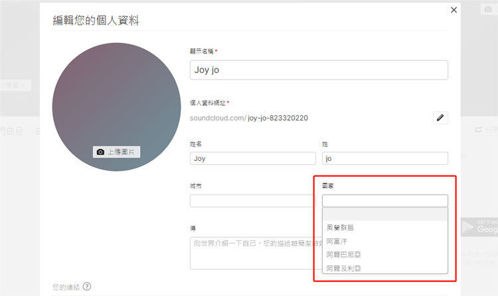Image resolution: width=498 pixels, height=296 pixels.
Task: Click the question mark help icon beside 您的連結
Action: (87, 287)
